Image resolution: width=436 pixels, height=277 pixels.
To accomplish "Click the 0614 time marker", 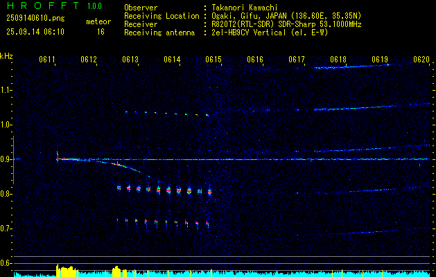I will point(172,60).
